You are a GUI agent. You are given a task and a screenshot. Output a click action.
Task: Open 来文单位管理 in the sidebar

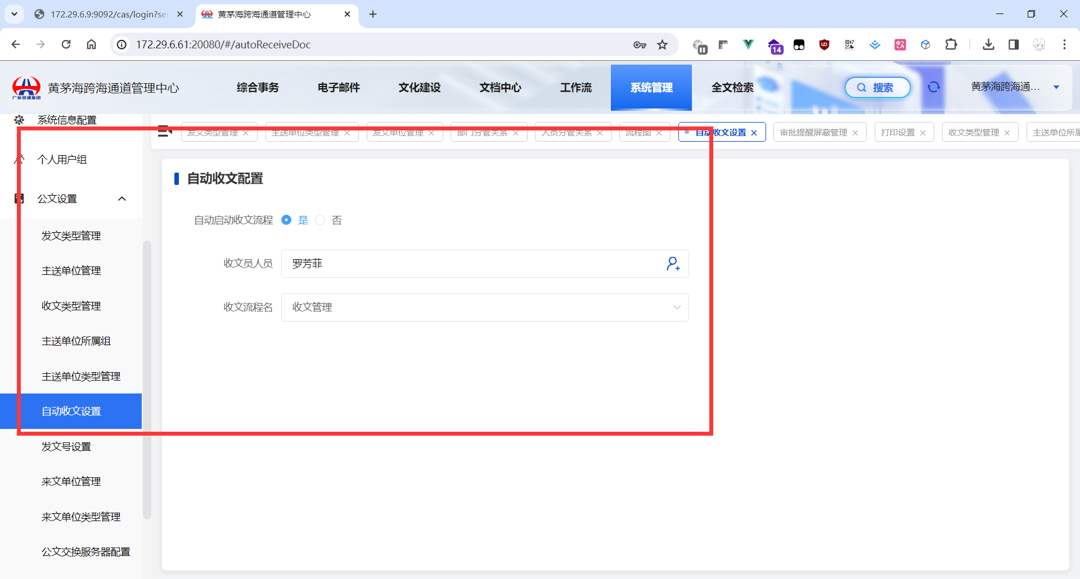click(x=71, y=482)
